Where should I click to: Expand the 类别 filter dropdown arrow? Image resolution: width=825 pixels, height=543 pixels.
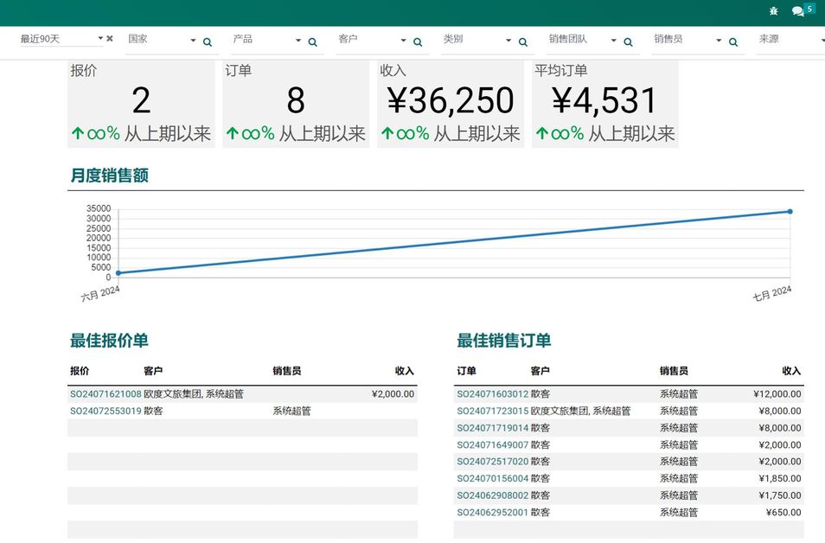(x=508, y=40)
